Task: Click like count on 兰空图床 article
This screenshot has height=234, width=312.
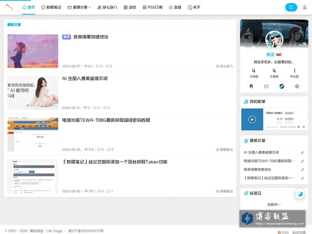Action: pos(110,191)
